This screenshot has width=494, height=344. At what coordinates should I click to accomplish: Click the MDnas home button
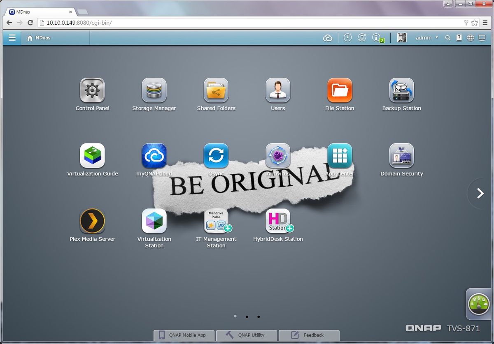[x=38, y=38]
